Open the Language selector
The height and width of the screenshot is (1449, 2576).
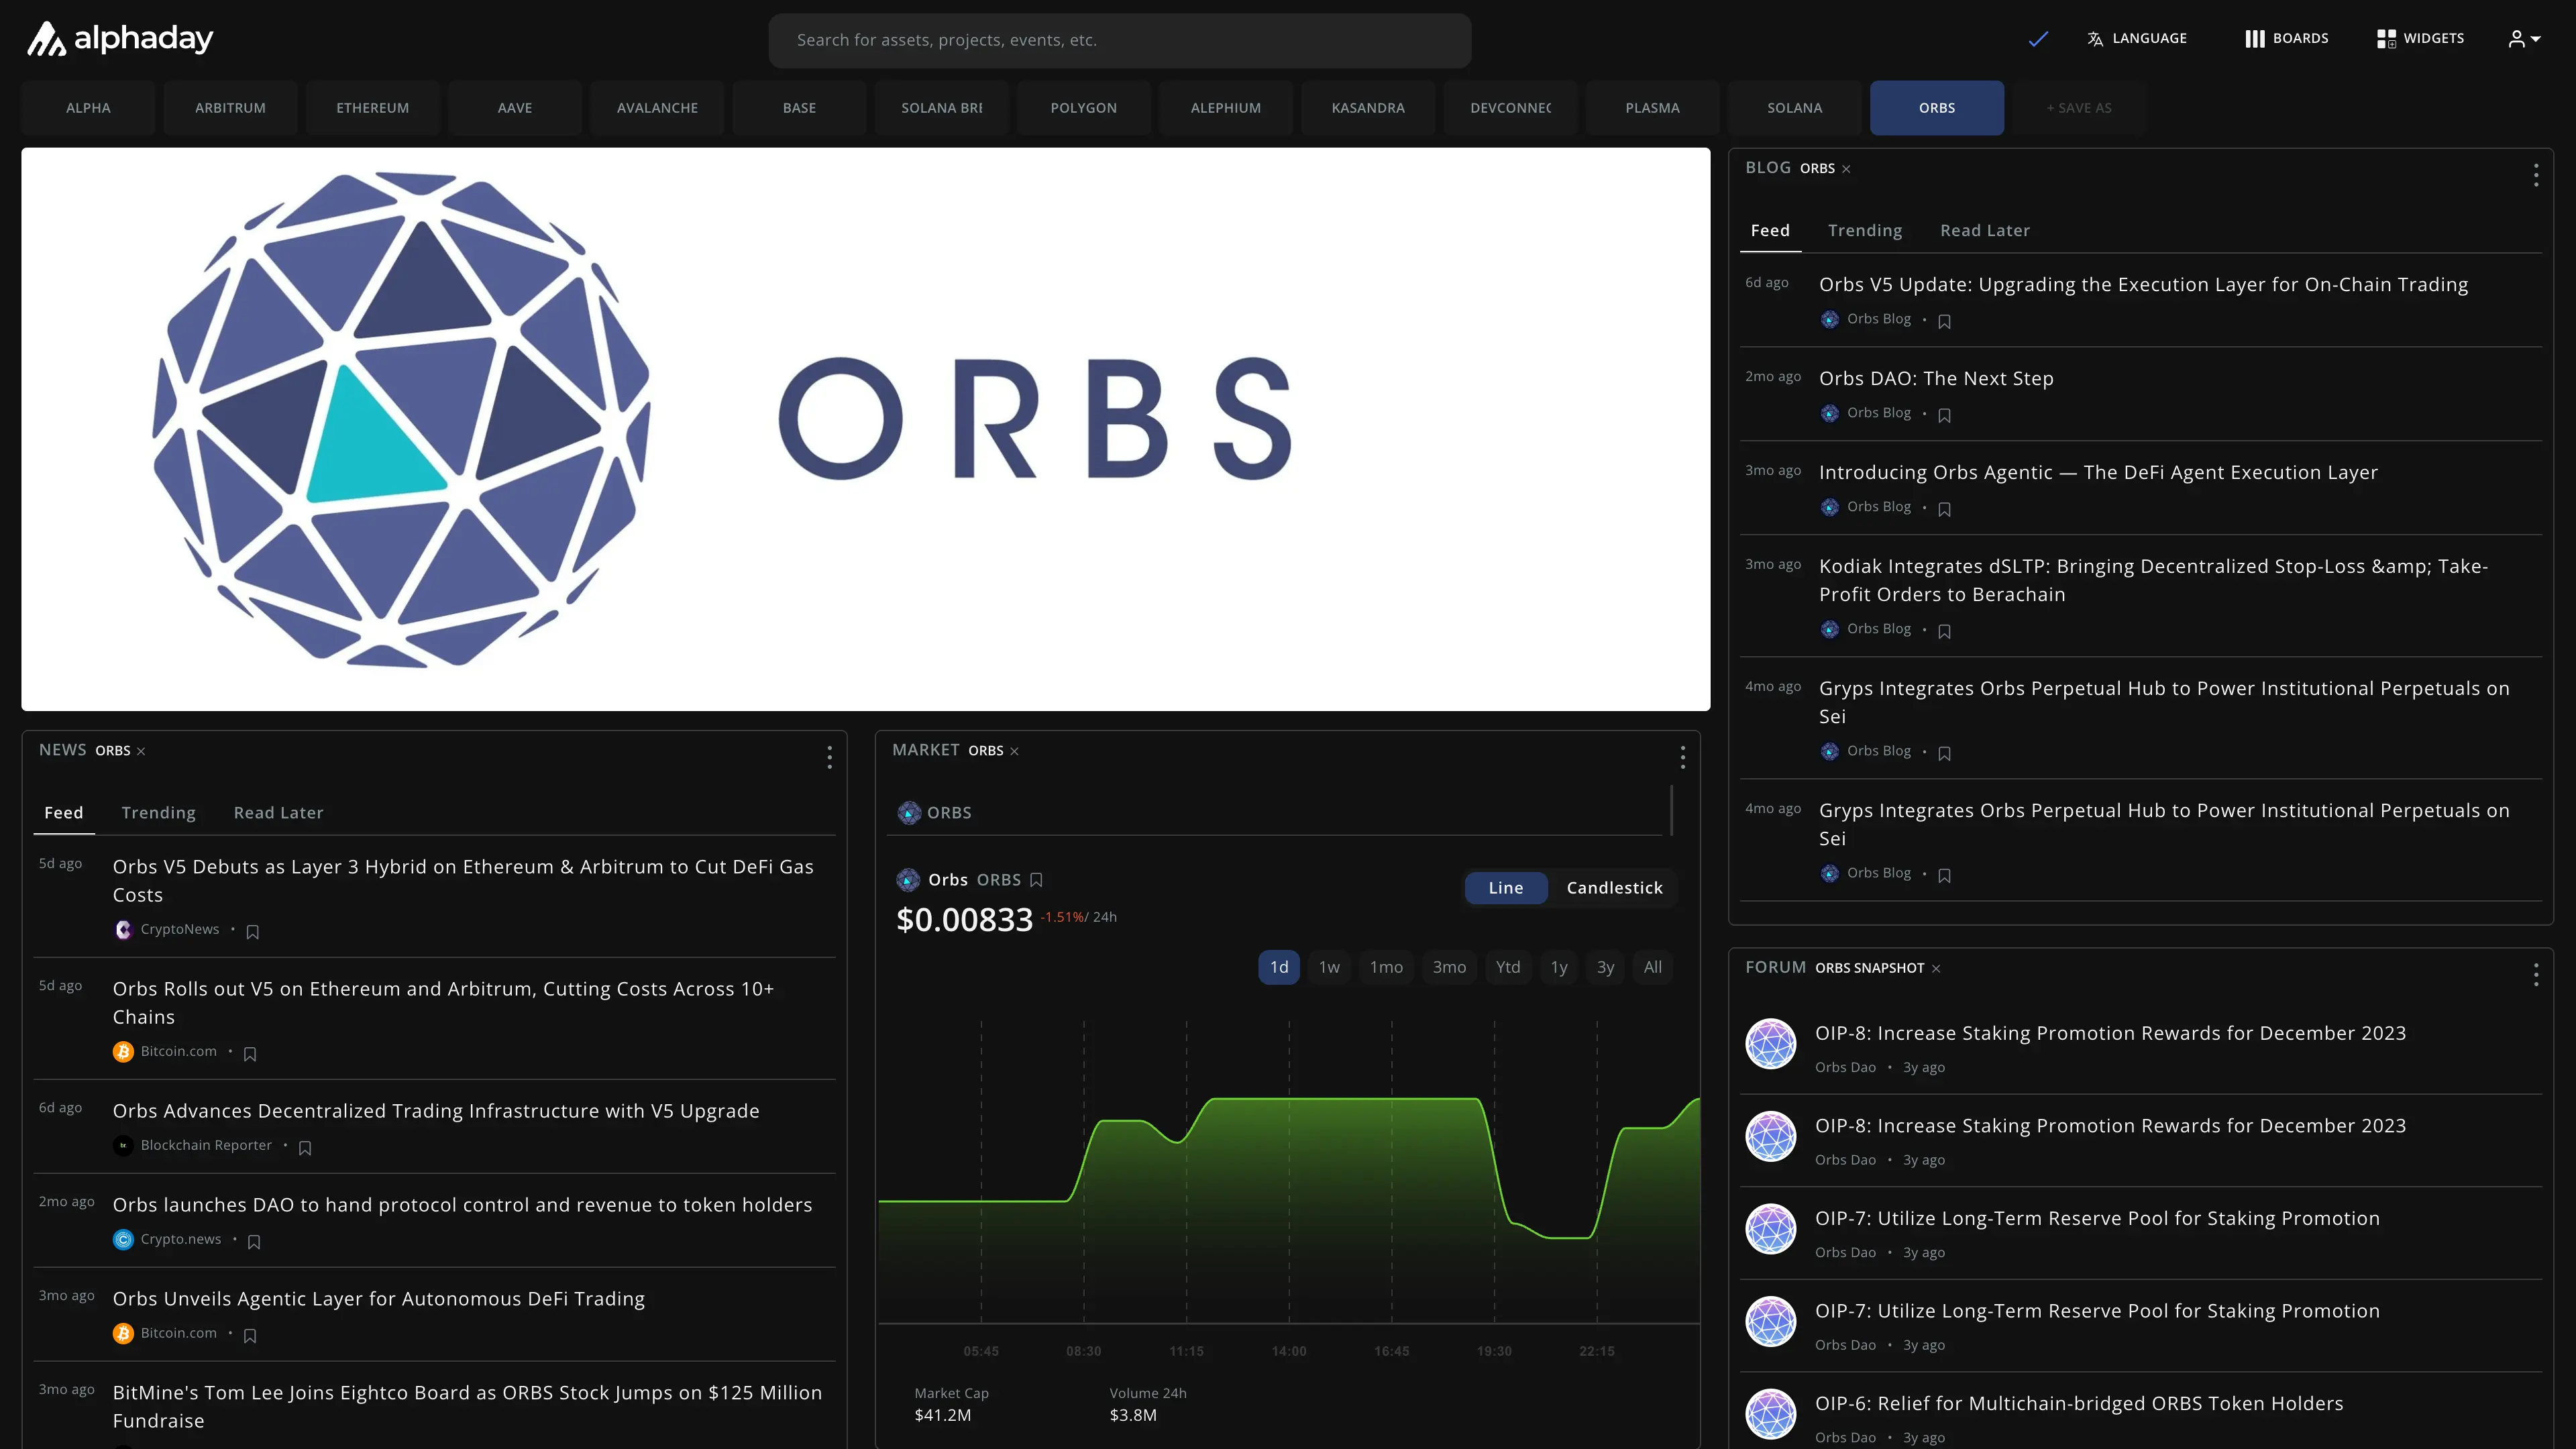tap(2137, 39)
